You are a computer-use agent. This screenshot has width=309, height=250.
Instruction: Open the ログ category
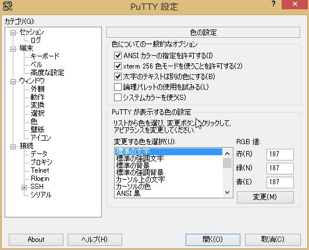pyautogui.click(x=36, y=40)
